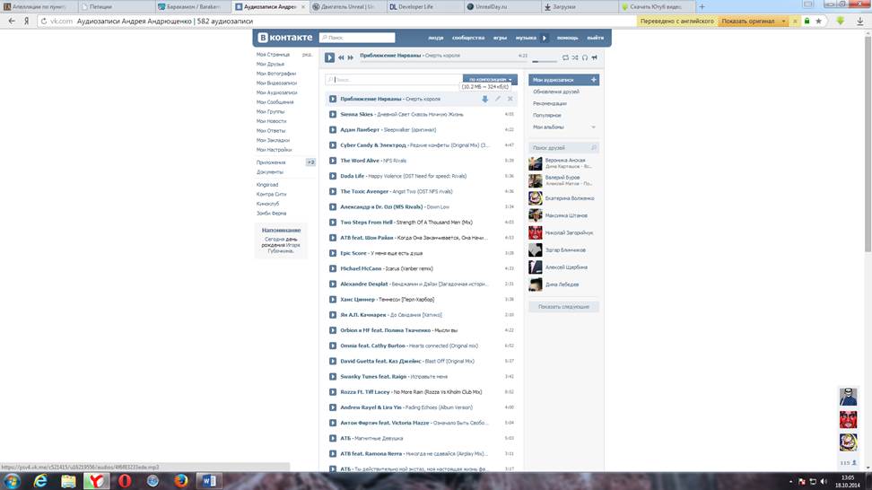Screen dimensions: 872x490
Task: Select Популярное in the audio panel
Action: click(x=547, y=115)
